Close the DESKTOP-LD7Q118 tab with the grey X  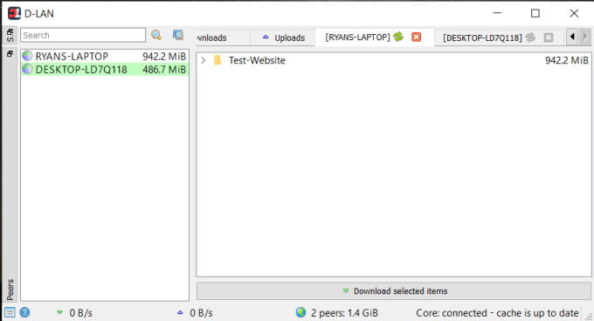coord(549,37)
